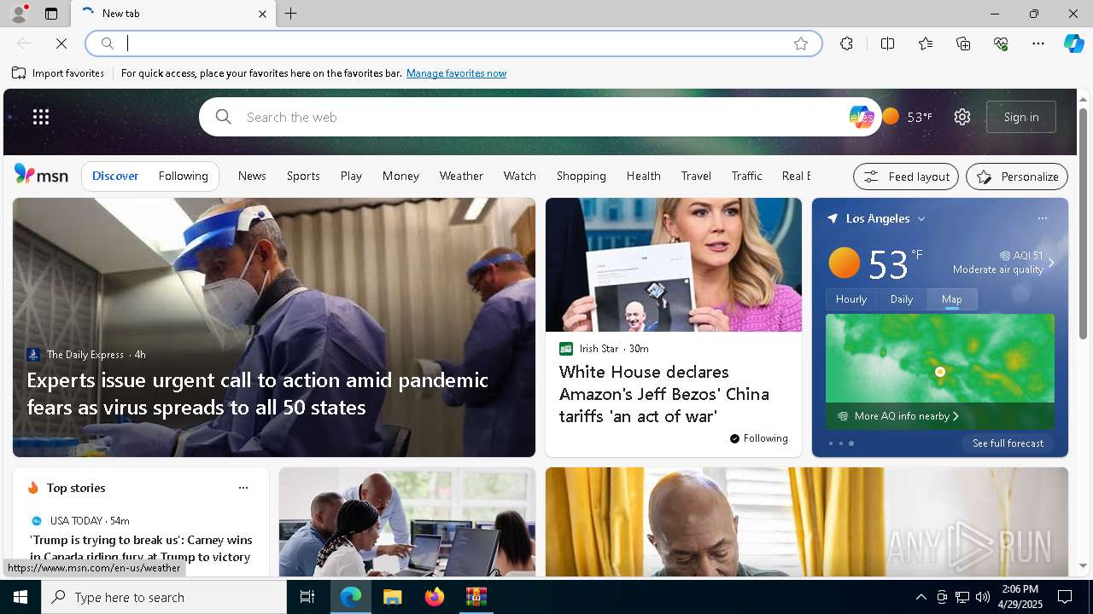Open File Explorer from taskbar
Viewport: 1093px width, 614px height.
tap(392, 597)
